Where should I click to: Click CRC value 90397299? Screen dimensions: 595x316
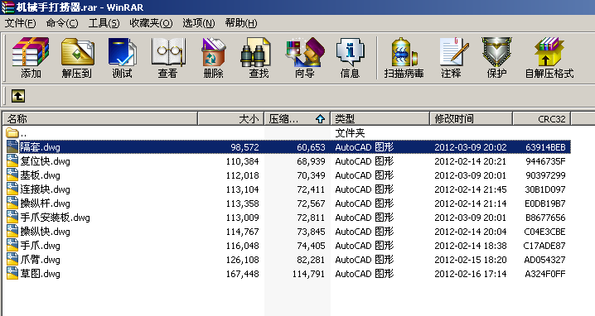coord(545,175)
